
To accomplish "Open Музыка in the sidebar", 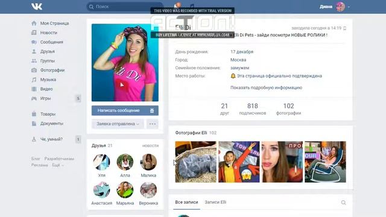I will tap(48, 80).
